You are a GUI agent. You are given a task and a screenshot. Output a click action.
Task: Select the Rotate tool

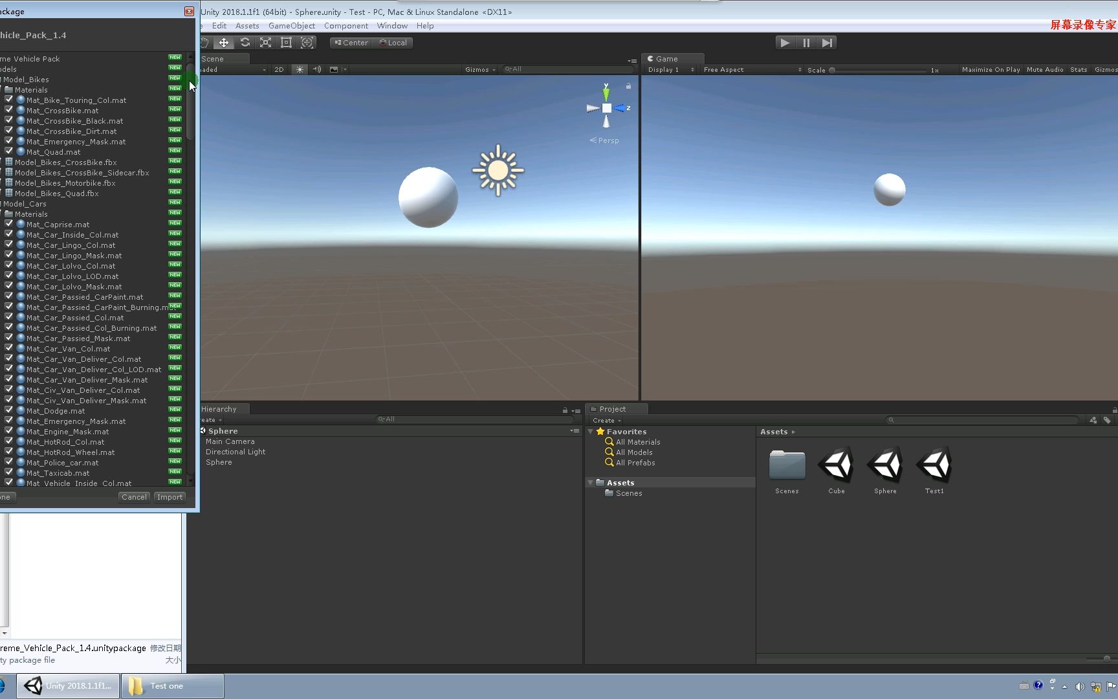pos(245,43)
